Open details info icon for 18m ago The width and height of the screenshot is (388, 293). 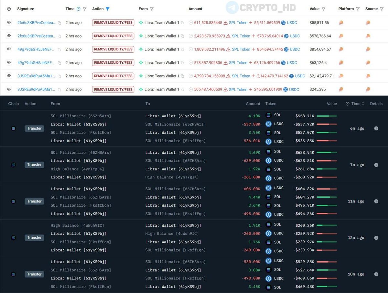(376, 274)
